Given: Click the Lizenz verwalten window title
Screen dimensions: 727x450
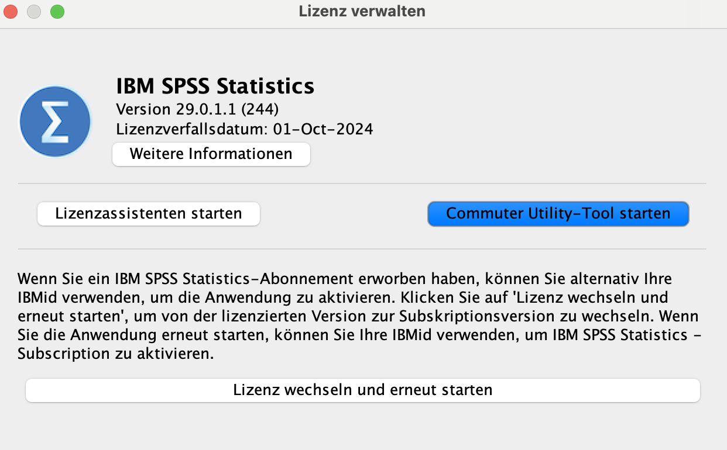Looking at the screenshot, I should [x=362, y=11].
